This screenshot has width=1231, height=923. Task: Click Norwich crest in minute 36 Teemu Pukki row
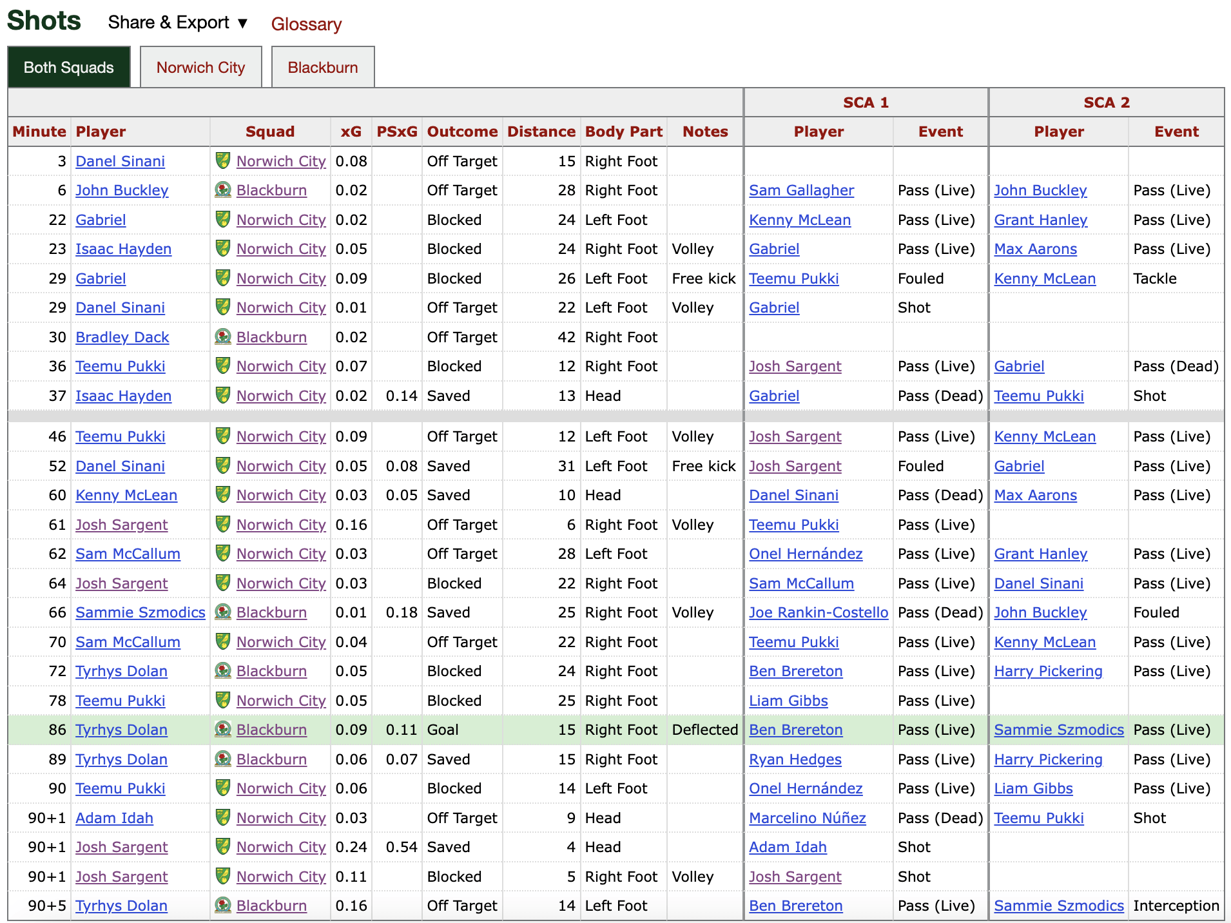tap(223, 366)
